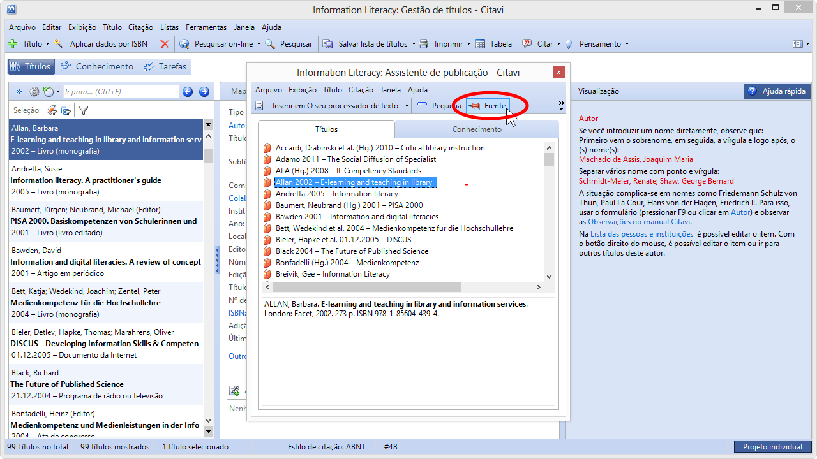Go forward with the blue right arrow
The height and width of the screenshot is (459, 817).
[204, 92]
